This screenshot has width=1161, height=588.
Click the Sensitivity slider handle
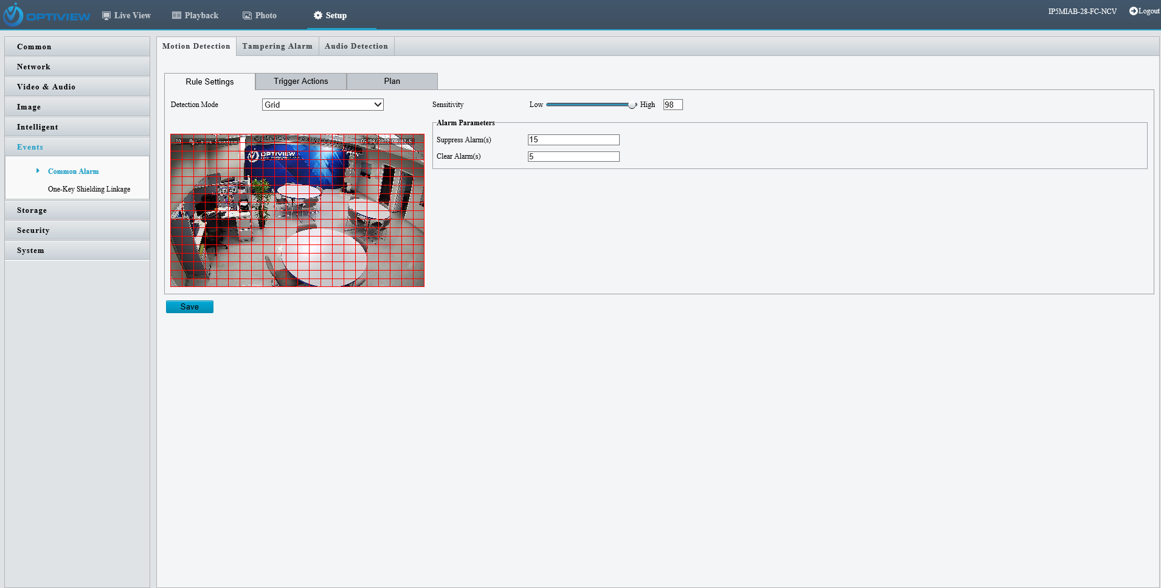coord(632,105)
